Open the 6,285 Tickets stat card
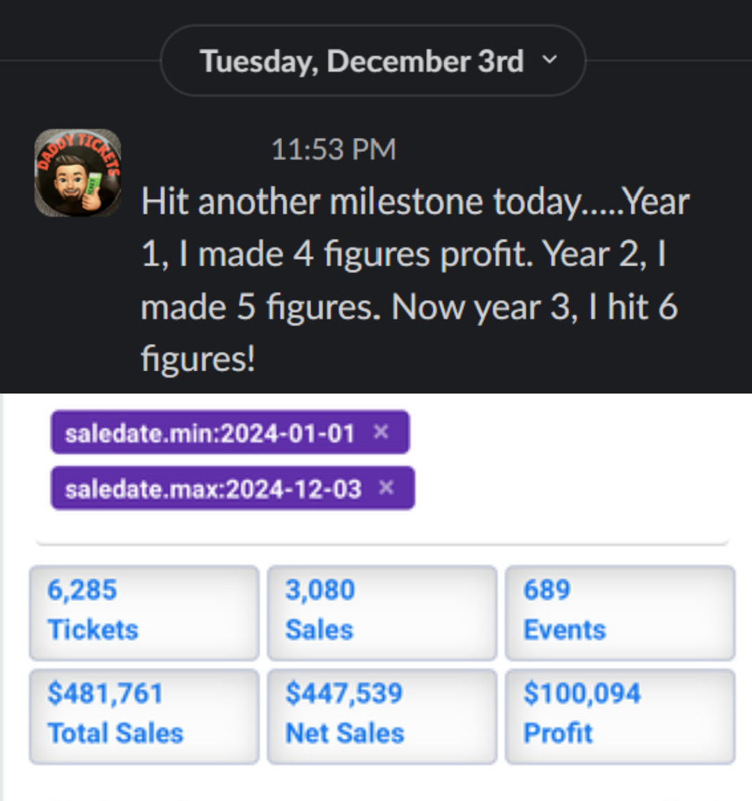 (144, 612)
